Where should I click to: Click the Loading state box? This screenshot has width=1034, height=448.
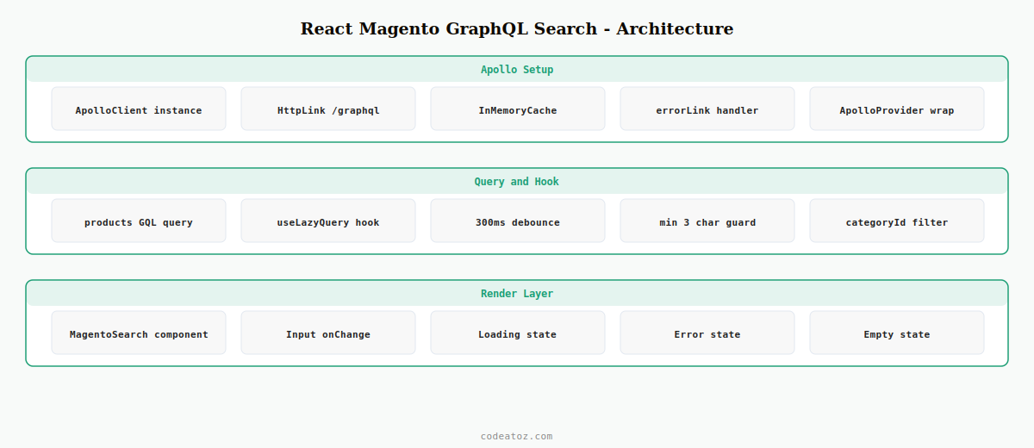click(518, 333)
